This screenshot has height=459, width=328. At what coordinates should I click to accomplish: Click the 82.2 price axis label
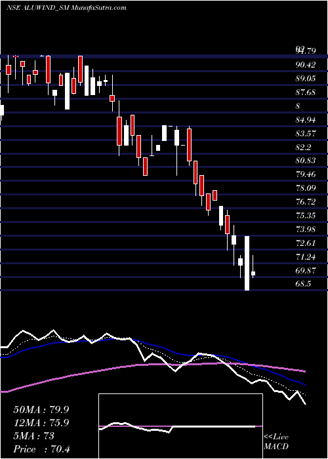point(303,148)
